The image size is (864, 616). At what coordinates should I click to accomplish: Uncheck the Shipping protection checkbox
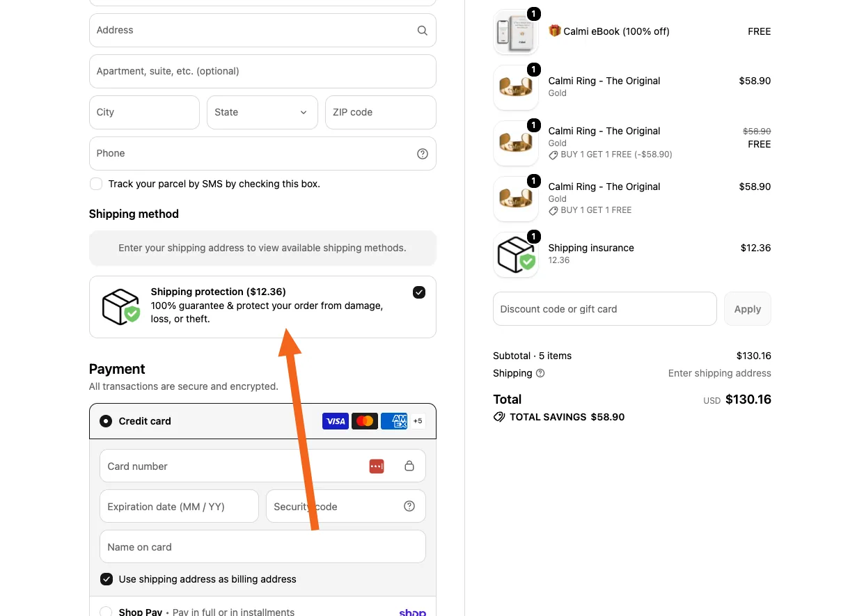pos(419,292)
